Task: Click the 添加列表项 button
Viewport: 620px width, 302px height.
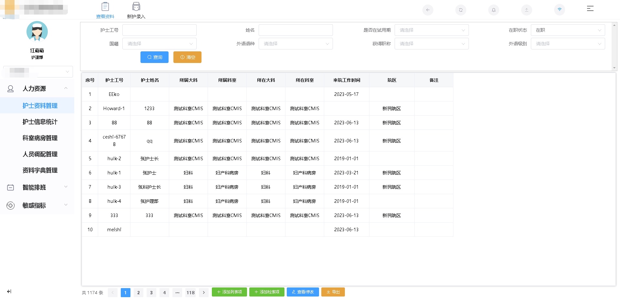Action: (x=229, y=292)
